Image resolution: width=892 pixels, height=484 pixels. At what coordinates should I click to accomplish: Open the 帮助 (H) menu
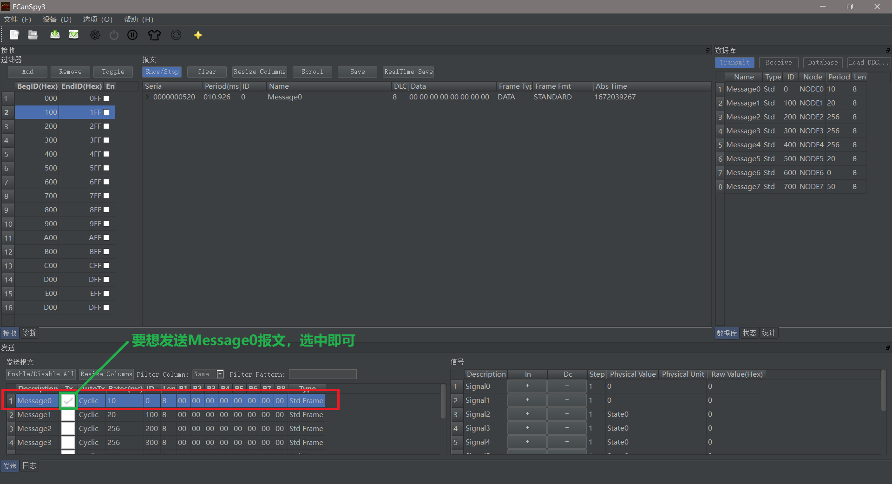tap(138, 19)
